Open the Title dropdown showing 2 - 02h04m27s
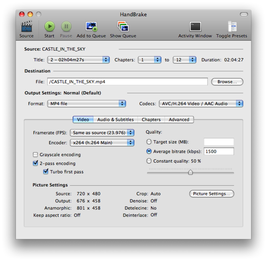This screenshot has width=267, height=261. pos(78,60)
